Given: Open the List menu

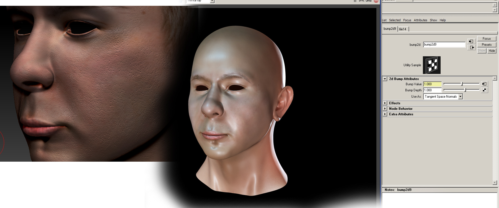Looking at the screenshot, I should (384, 20).
